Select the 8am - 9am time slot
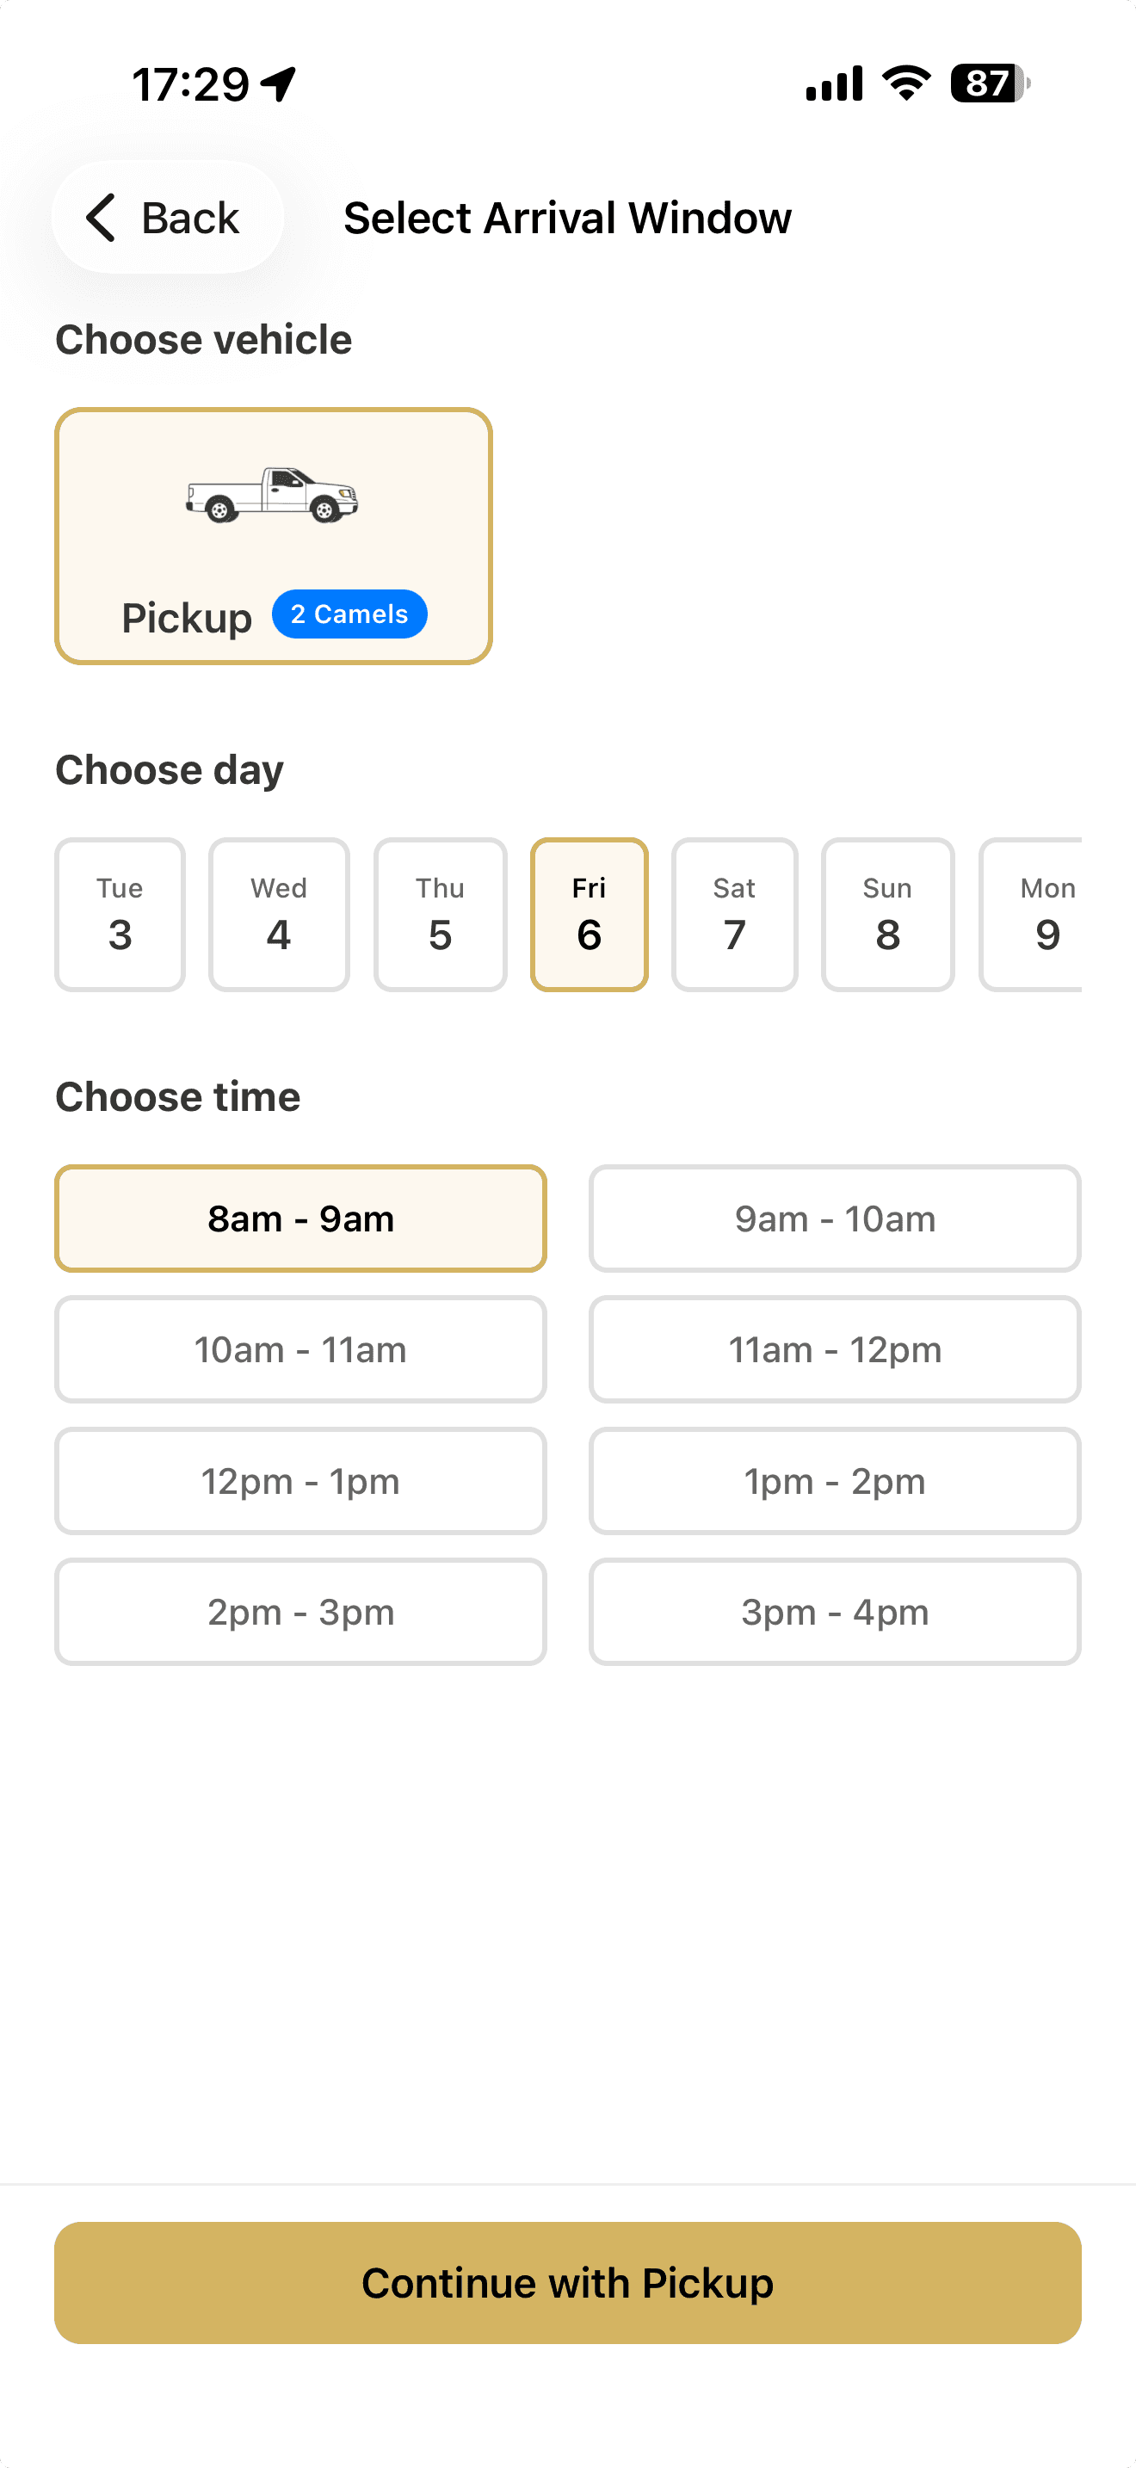1136x2468 pixels. coord(300,1219)
